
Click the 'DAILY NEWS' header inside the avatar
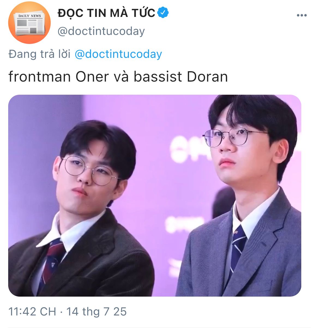(x=29, y=16)
